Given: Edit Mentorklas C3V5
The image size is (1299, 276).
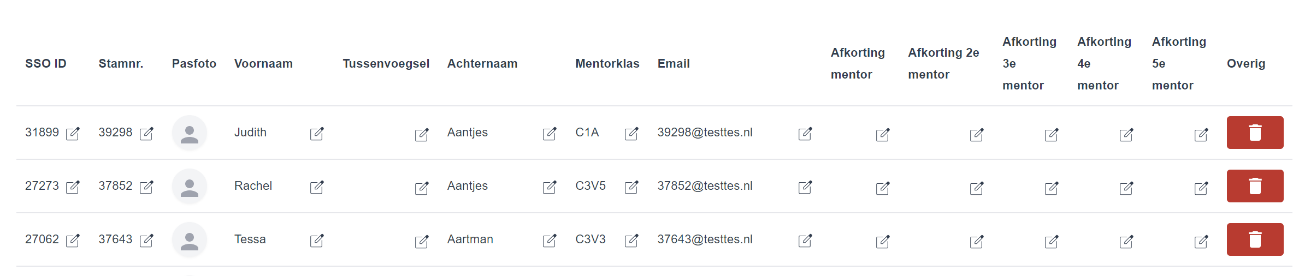Looking at the screenshot, I should (631, 187).
